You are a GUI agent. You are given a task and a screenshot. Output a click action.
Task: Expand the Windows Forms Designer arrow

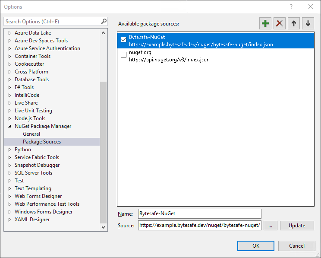9,212
